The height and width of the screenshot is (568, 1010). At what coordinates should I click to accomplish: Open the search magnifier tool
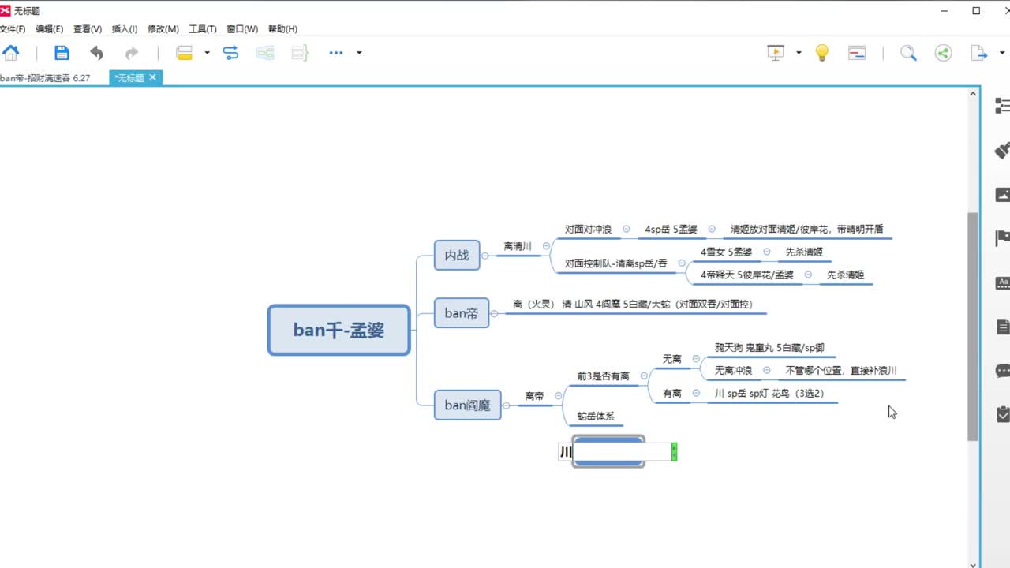908,53
